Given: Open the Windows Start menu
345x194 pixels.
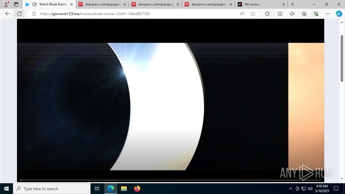Looking at the screenshot, I should (x=6, y=189).
